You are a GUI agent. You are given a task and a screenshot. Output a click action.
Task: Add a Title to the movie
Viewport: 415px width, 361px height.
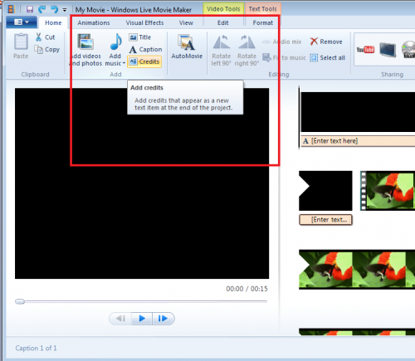point(140,37)
